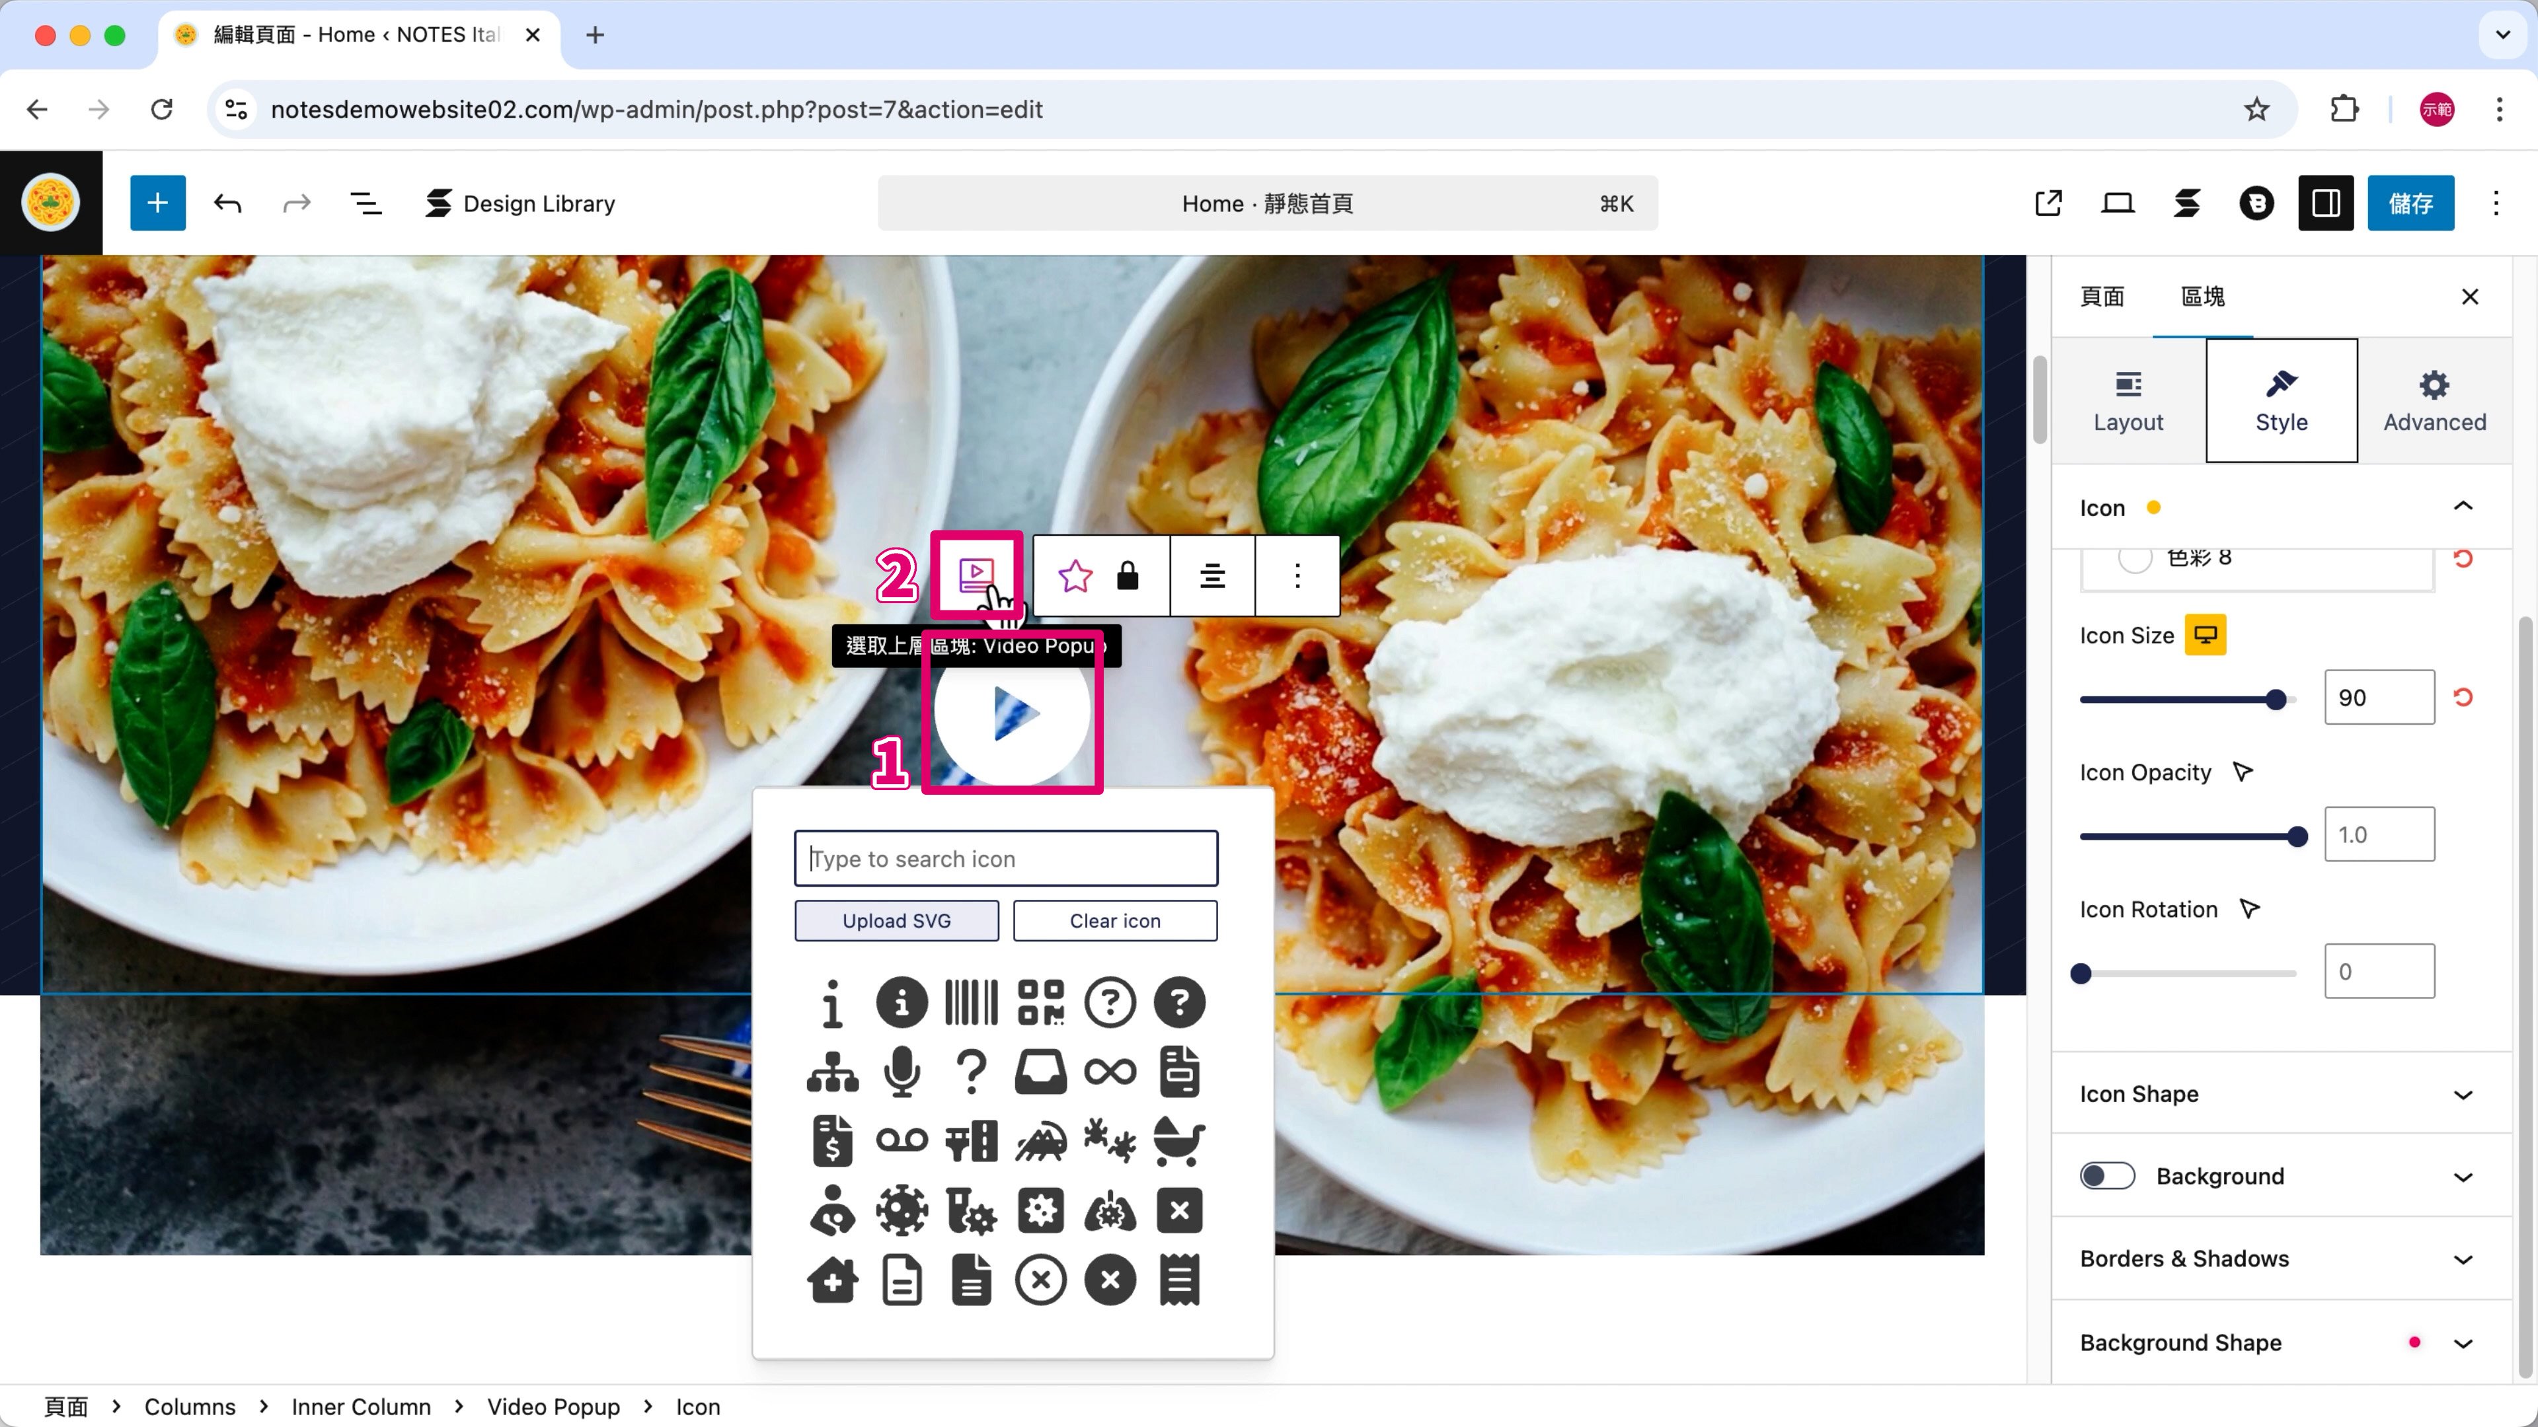Enable the Background toggle switch
Viewport: 2538px width, 1427px height.
pyautogui.click(x=2106, y=1176)
